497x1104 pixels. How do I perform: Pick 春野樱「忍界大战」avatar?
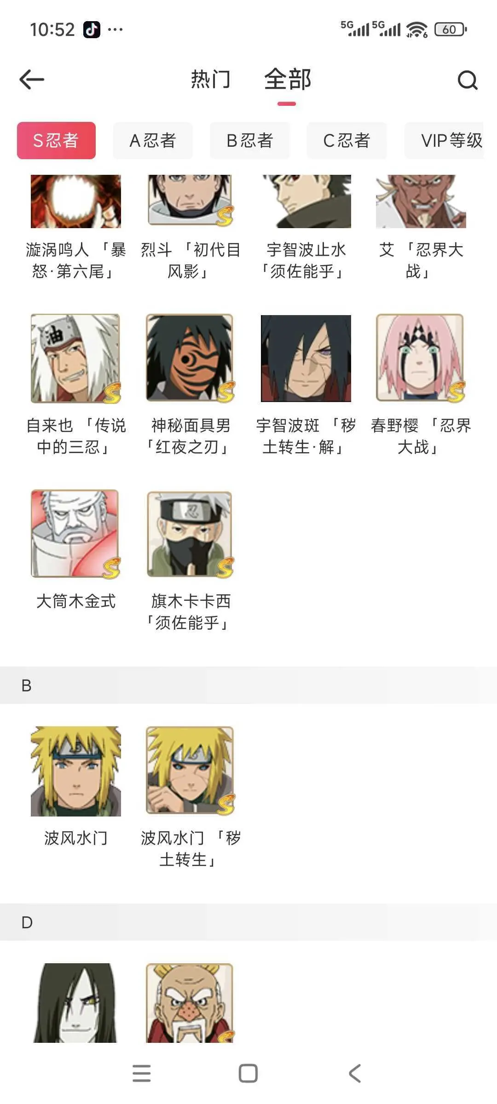pyautogui.click(x=421, y=358)
